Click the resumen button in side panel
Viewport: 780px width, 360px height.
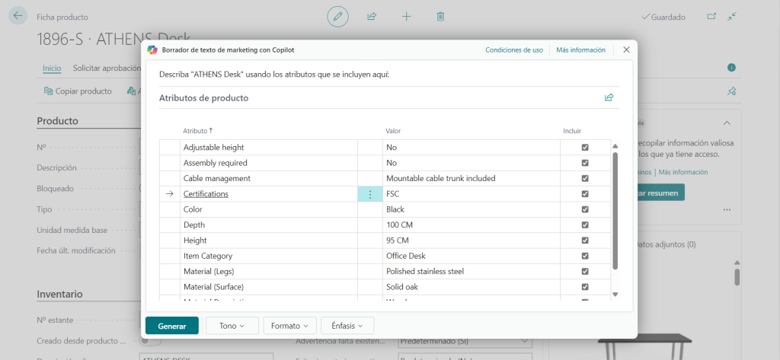click(x=661, y=193)
